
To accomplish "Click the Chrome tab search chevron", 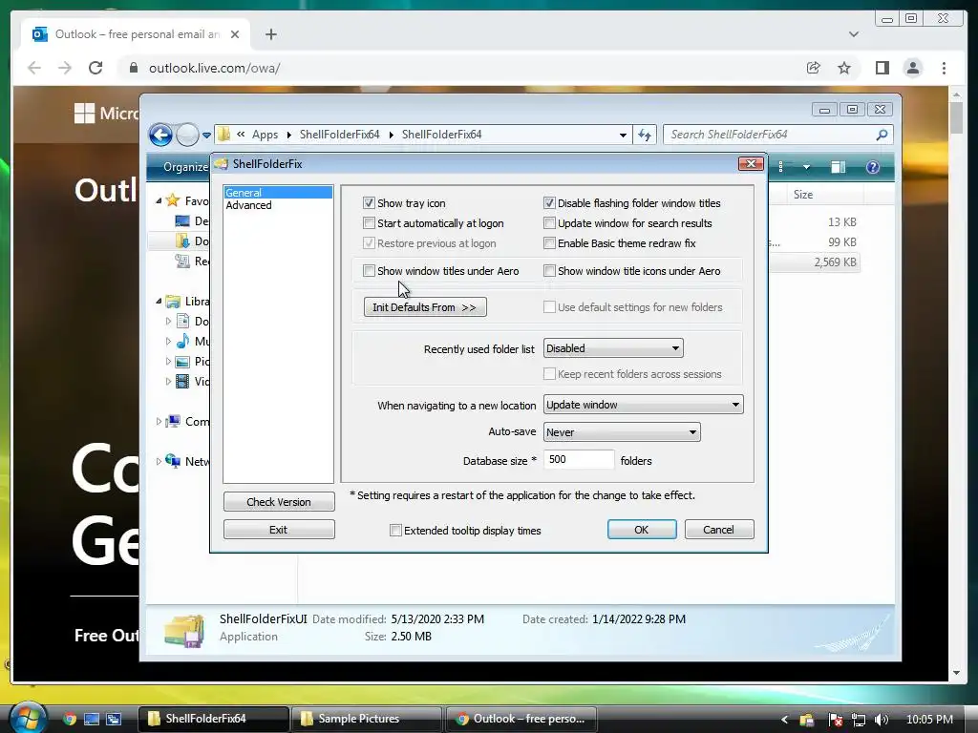I will pyautogui.click(x=853, y=34).
